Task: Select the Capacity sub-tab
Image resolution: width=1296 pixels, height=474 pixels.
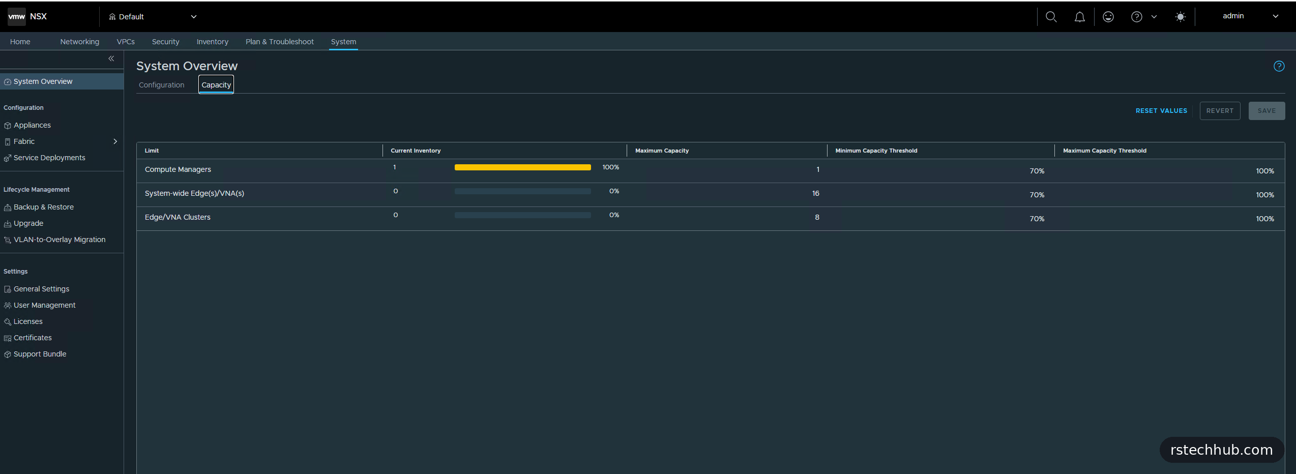Action: [x=216, y=85]
